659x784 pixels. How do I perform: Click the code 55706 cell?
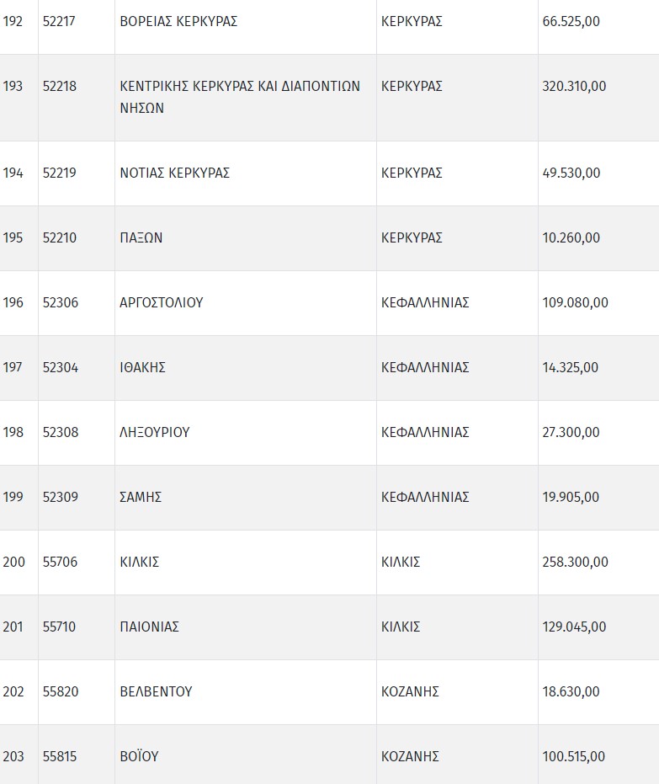[60, 562]
